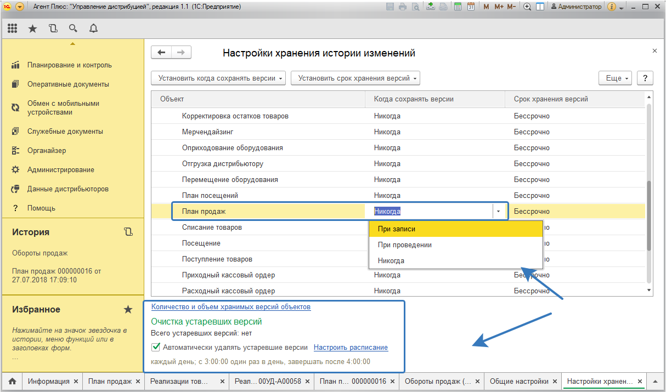Open notifications bell icon

93,29
